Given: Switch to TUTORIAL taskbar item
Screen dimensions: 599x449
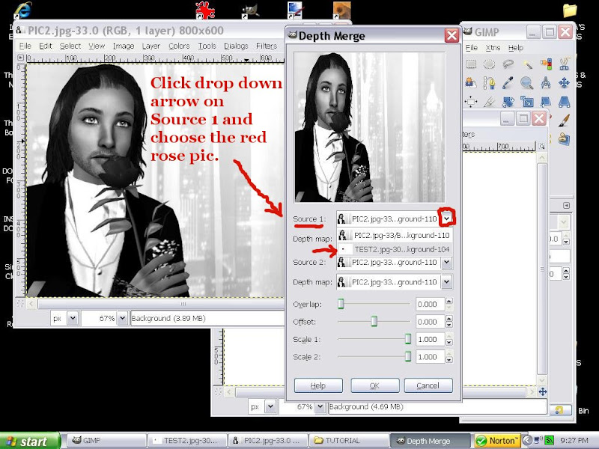Looking at the screenshot, I should tap(347, 441).
